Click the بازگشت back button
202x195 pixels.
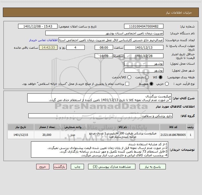[60, 166]
